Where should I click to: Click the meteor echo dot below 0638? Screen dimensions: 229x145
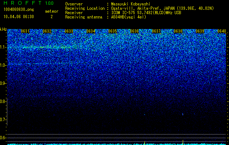[x=183, y=114]
